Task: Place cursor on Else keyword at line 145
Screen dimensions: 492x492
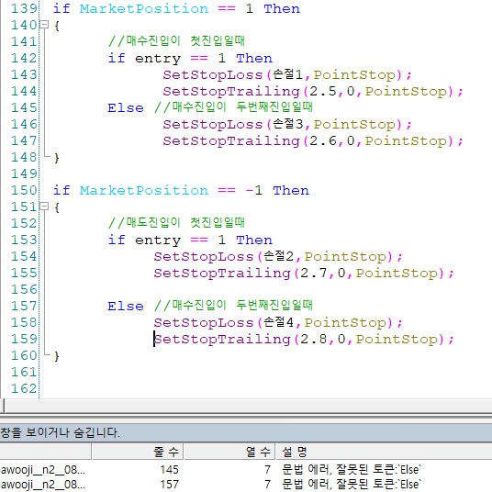Action: [x=126, y=108]
